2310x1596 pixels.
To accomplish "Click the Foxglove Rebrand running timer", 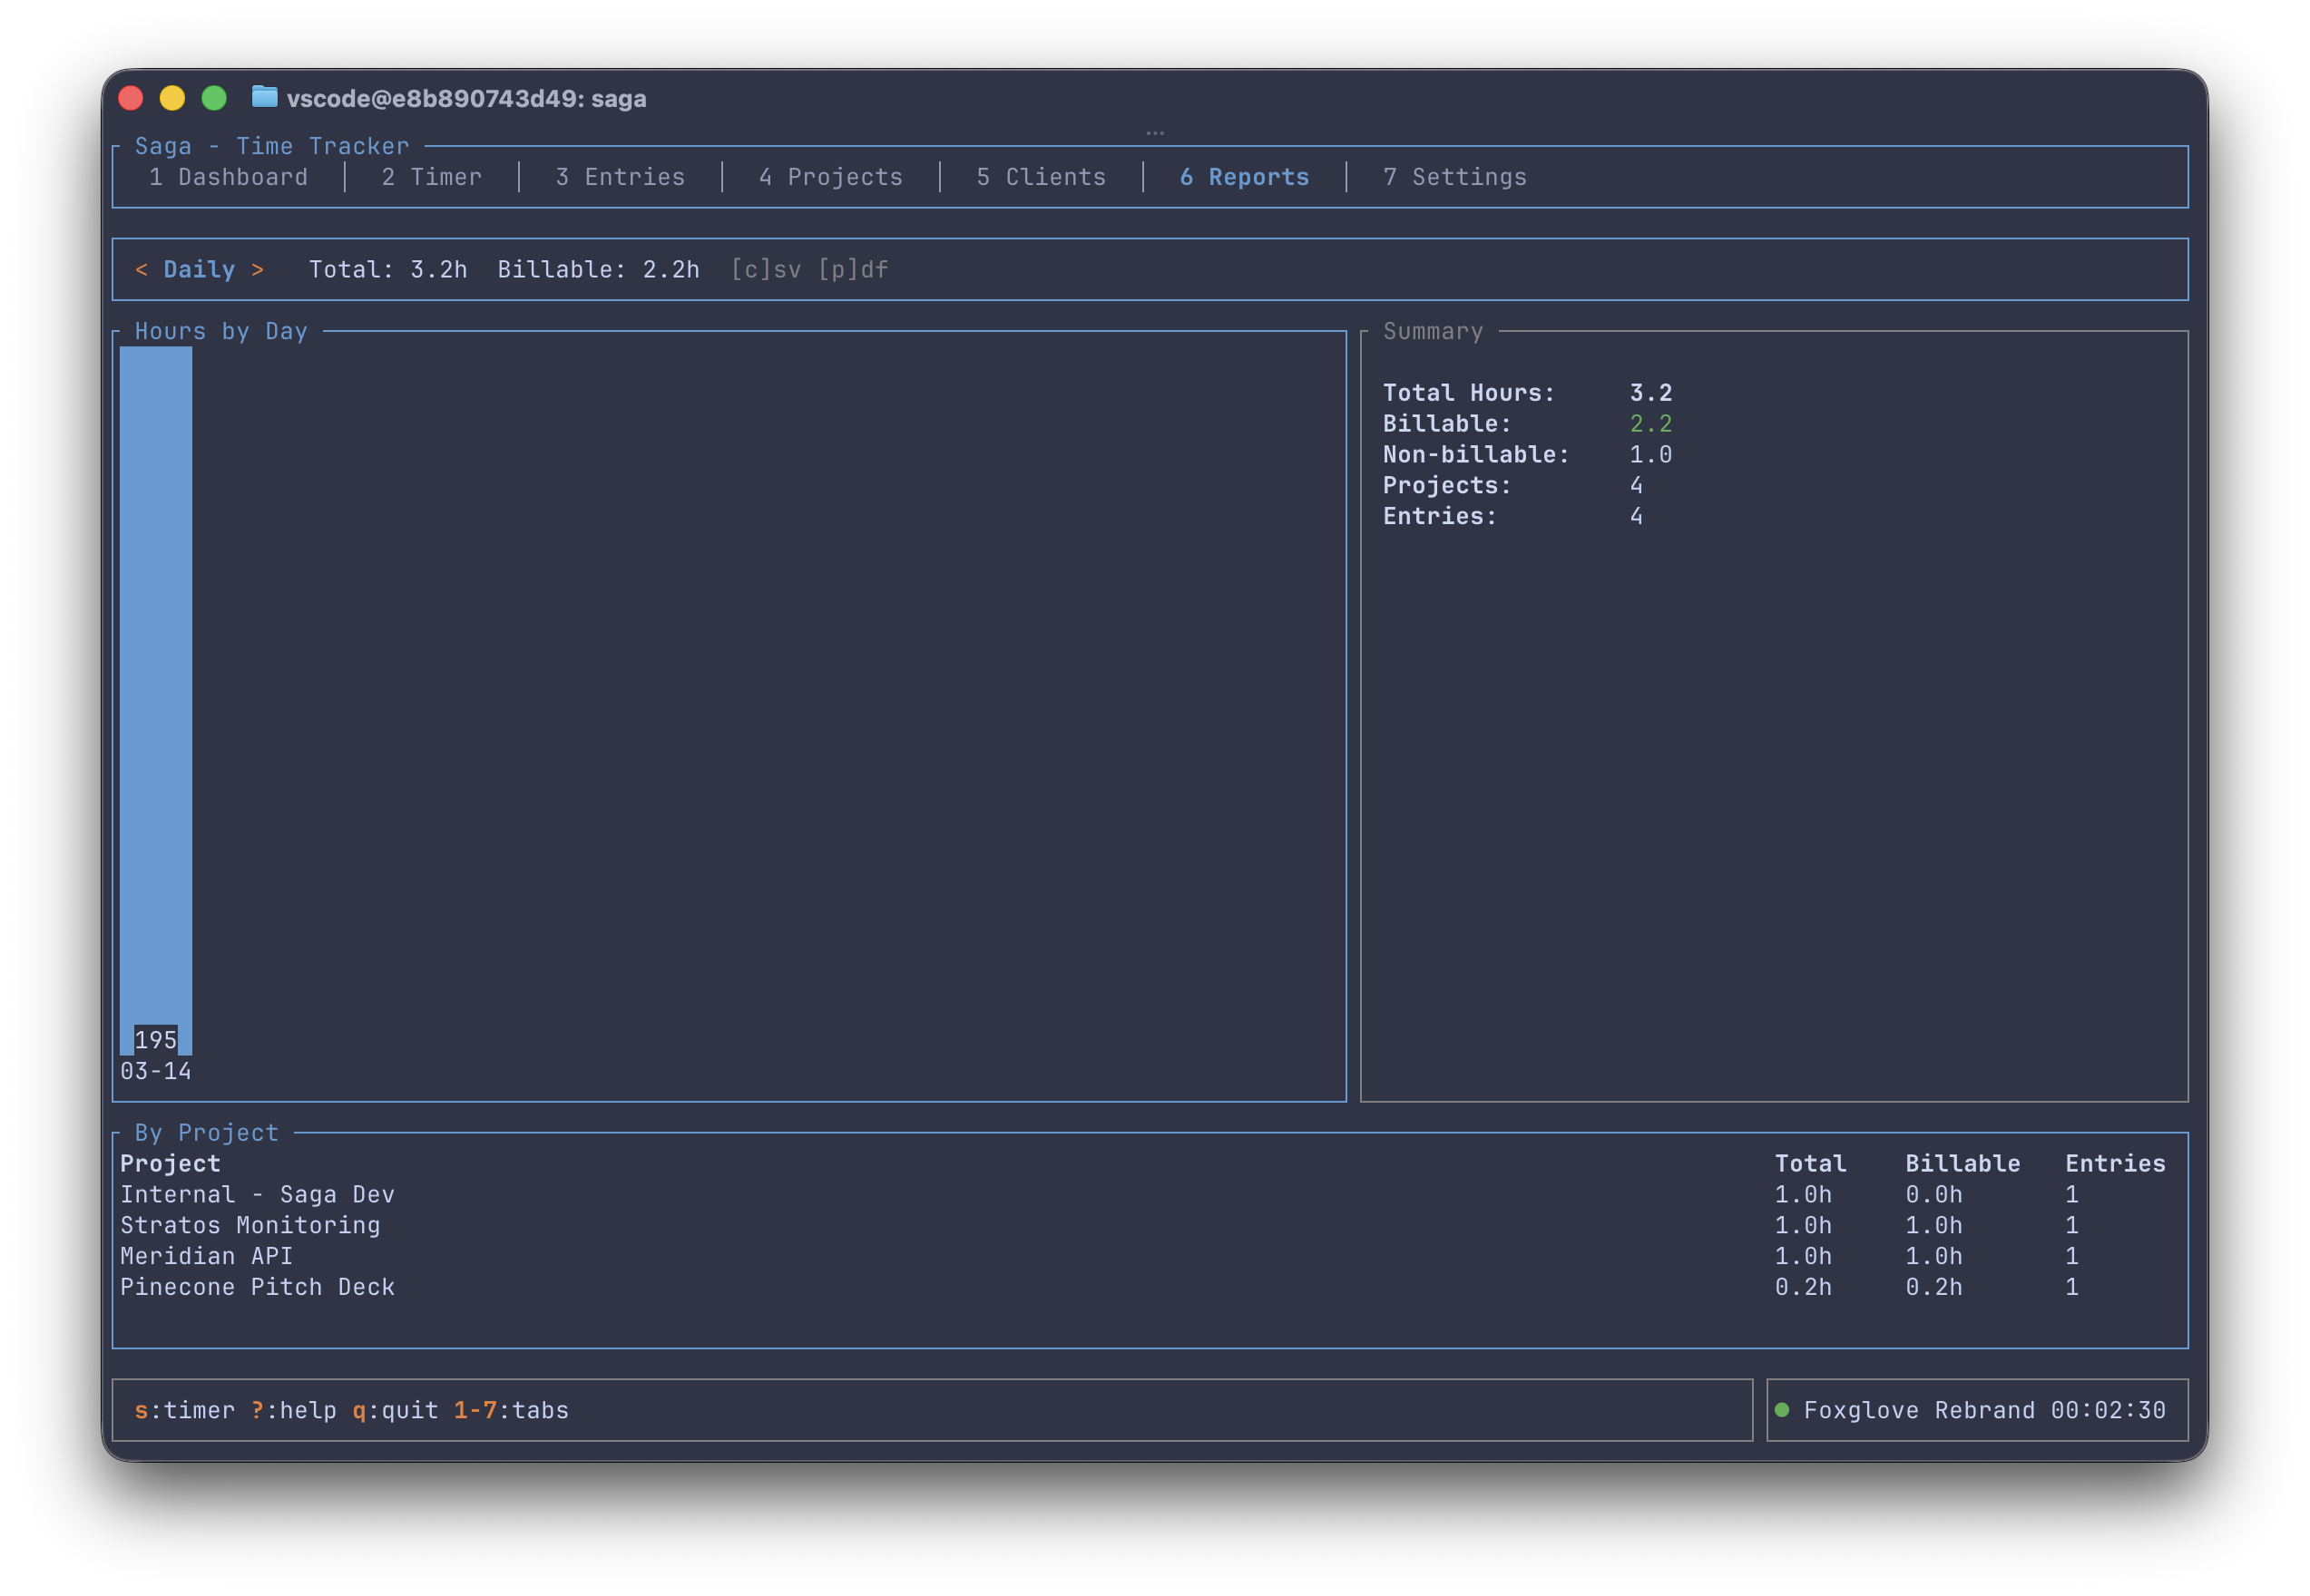I will click(x=1984, y=1410).
